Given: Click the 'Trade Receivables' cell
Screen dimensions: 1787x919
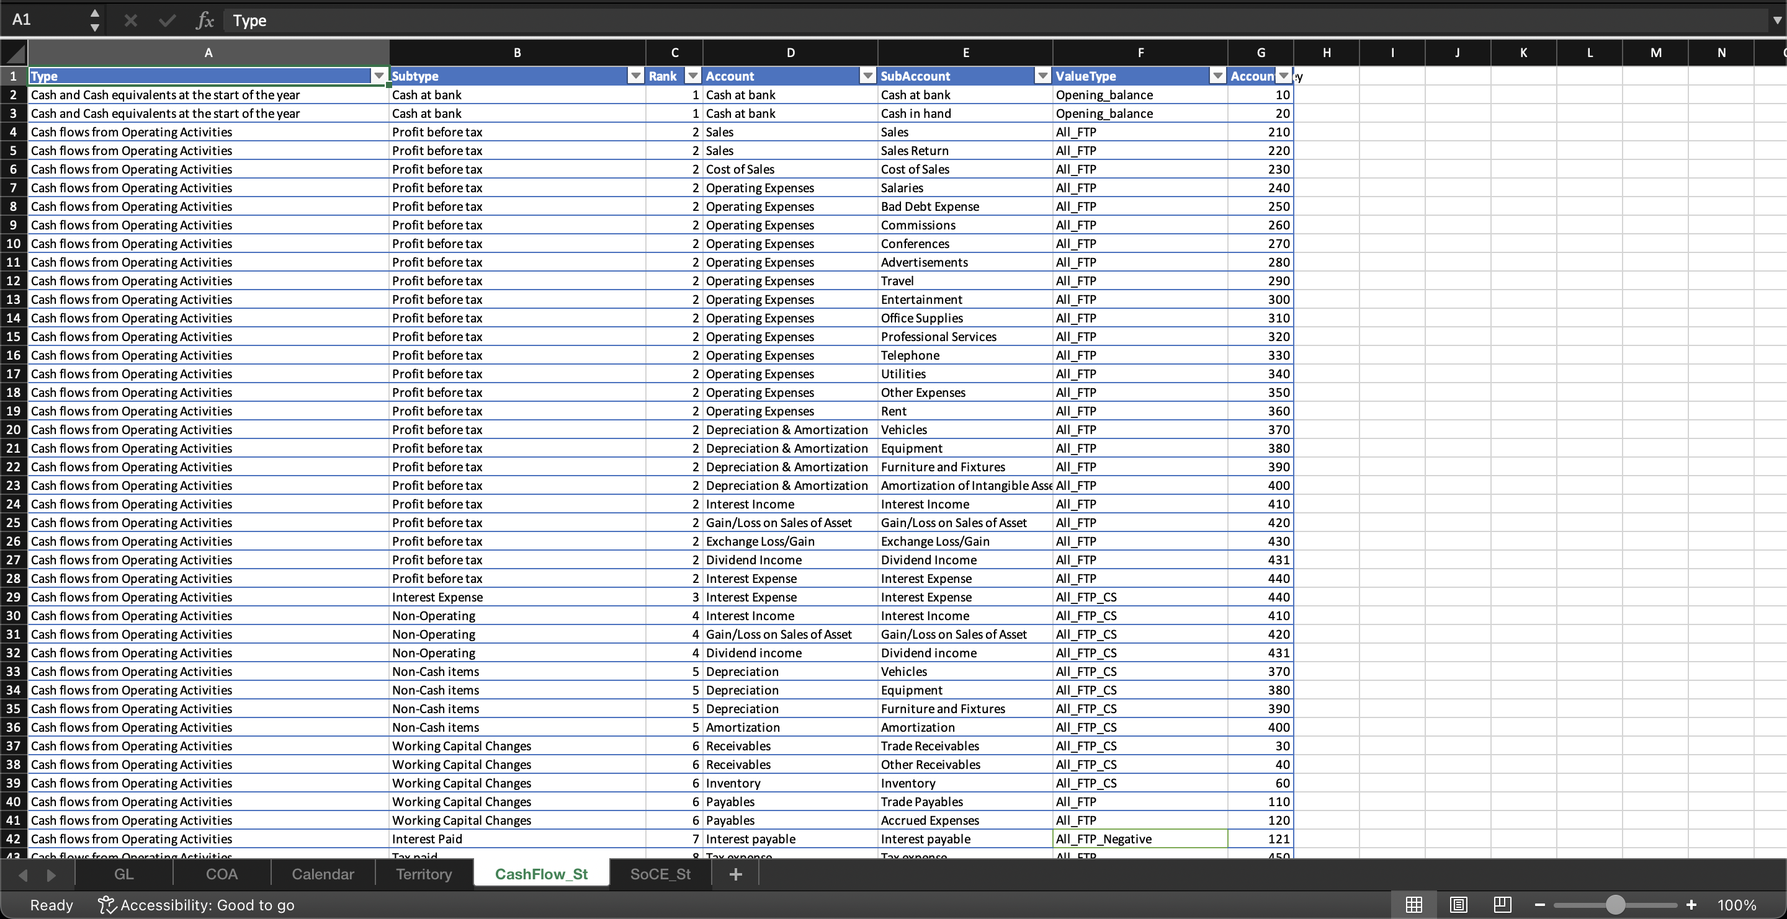Looking at the screenshot, I should pyautogui.click(x=965, y=746).
